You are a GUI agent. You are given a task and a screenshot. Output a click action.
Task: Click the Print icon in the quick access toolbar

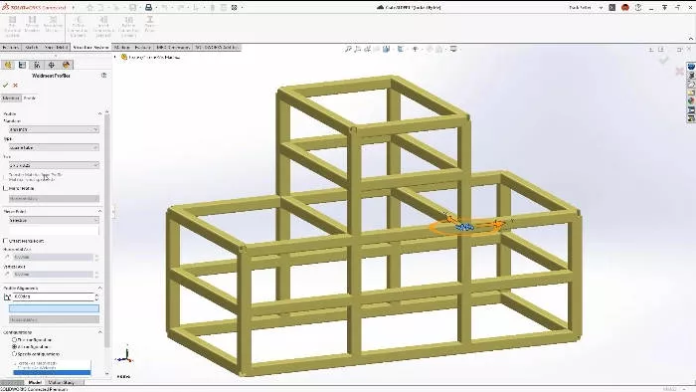(x=149, y=8)
